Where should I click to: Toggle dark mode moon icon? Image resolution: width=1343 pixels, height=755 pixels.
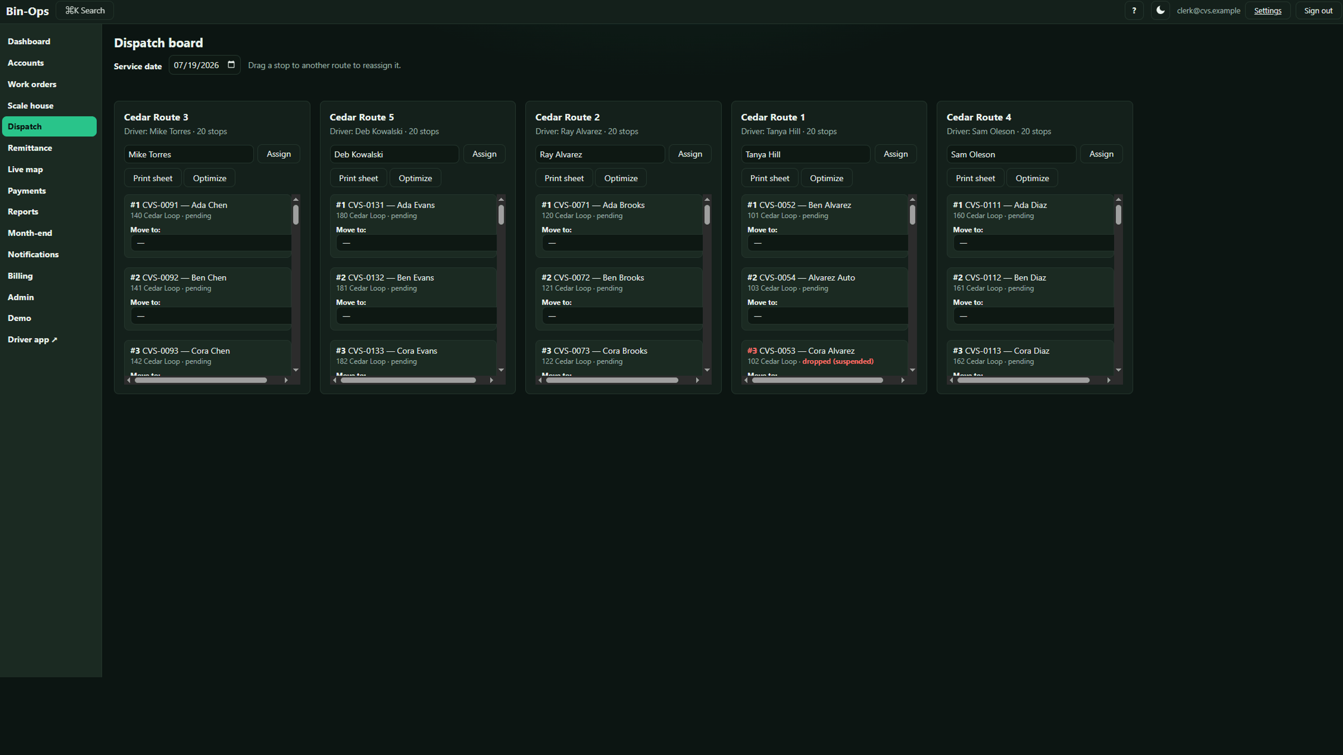[1160, 11]
